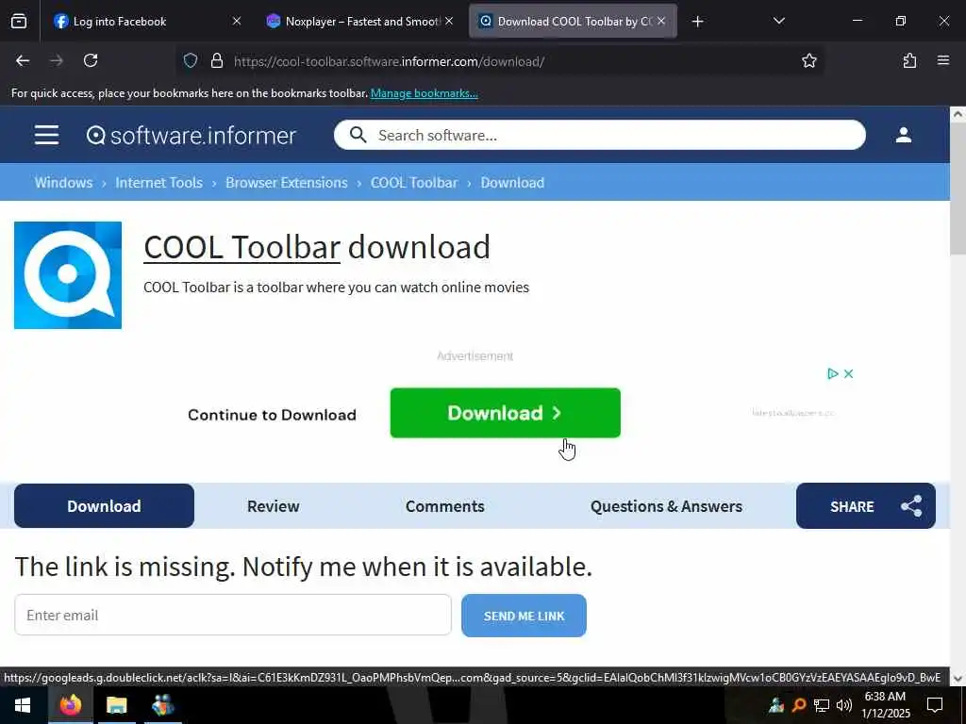Switch to Noxplayer tab
The image size is (966, 724).
tap(359, 22)
